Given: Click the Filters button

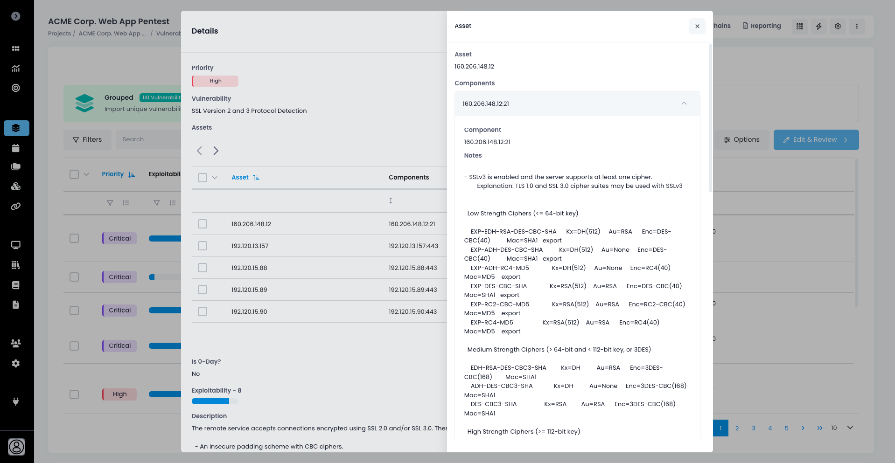Looking at the screenshot, I should pyautogui.click(x=87, y=140).
